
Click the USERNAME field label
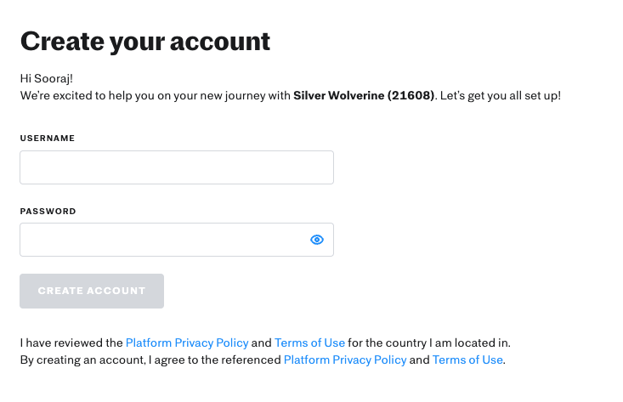pos(48,139)
